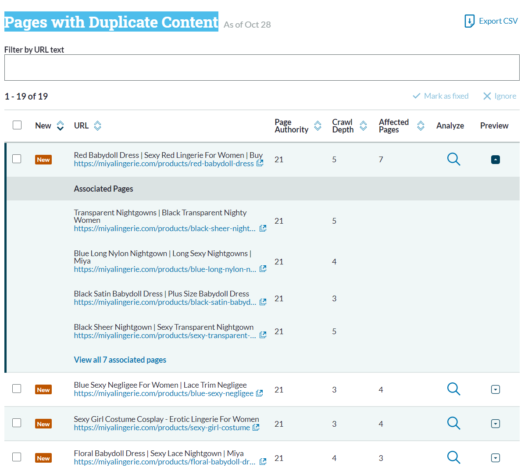The height and width of the screenshot is (471, 528).
Task: Sort by the New column header
Action: click(x=61, y=126)
